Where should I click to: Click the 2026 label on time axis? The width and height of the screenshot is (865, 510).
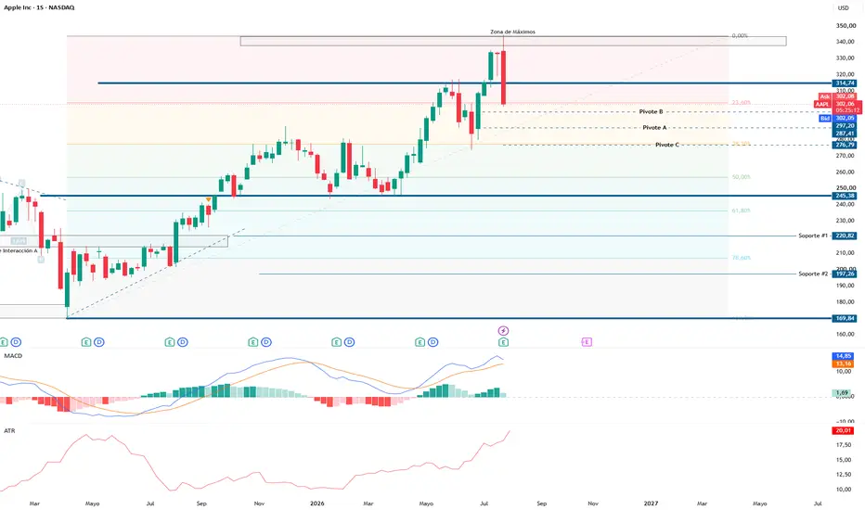[317, 504]
